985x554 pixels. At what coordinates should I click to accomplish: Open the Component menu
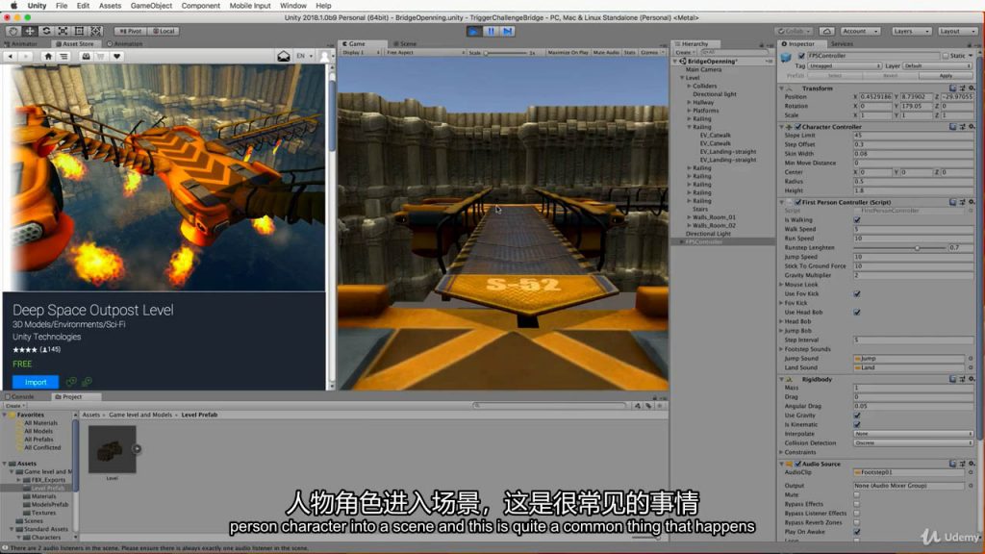click(200, 6)
